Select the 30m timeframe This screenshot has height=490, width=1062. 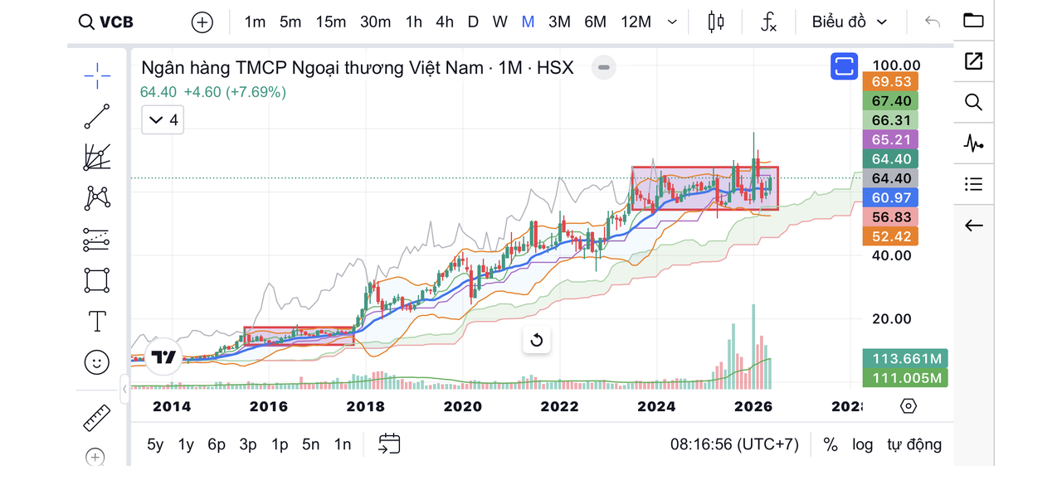375,22
